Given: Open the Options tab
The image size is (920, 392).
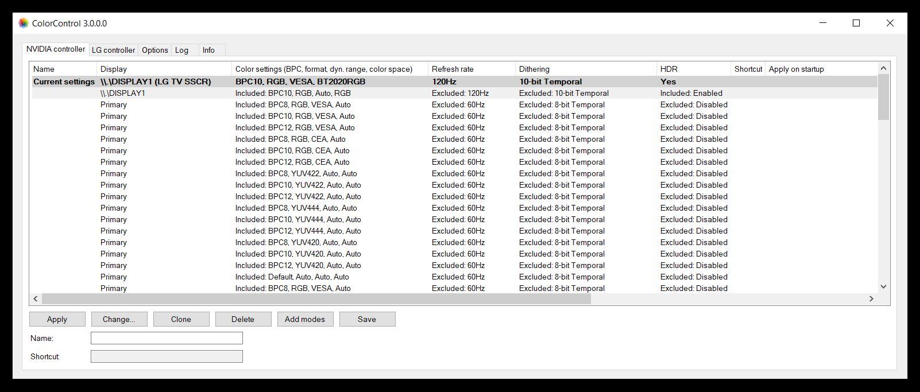Looking at the screenshot, I should tap(155, 50).
